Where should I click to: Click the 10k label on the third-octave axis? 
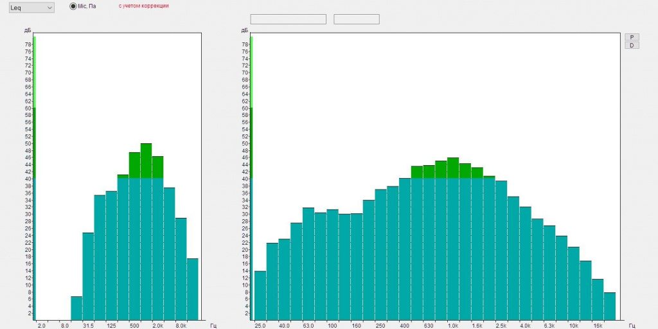pyautogui.click(x=573, y=325)
